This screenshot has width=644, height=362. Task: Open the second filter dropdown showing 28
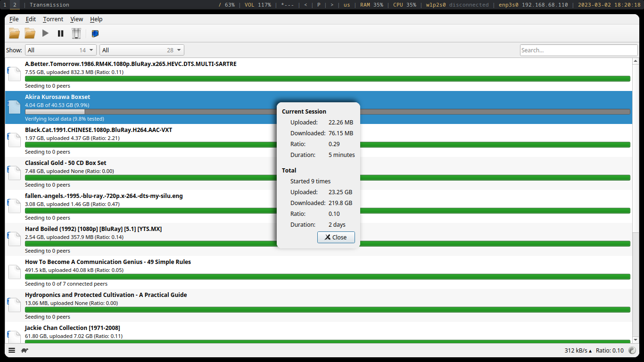pyautogui.click(x=142, y=50)
